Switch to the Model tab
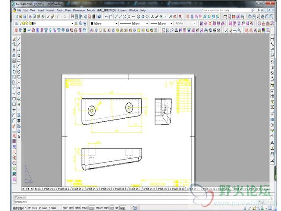The width and height of the screenshot is (281, 211). click(38, 189)
